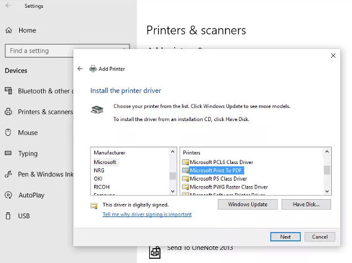Open Printers & scanners settings page
Screen dimensions: 352x263
point(39,112)
